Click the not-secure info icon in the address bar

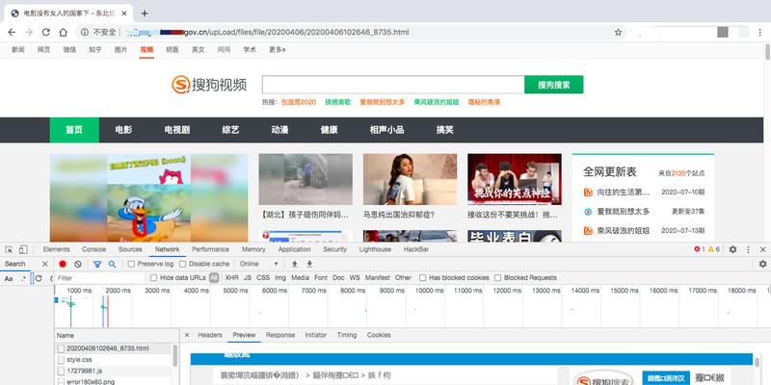tap(85, 33)
